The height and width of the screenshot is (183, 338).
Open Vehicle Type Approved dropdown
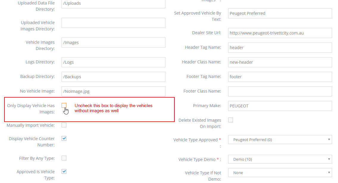tap(280, 140)
